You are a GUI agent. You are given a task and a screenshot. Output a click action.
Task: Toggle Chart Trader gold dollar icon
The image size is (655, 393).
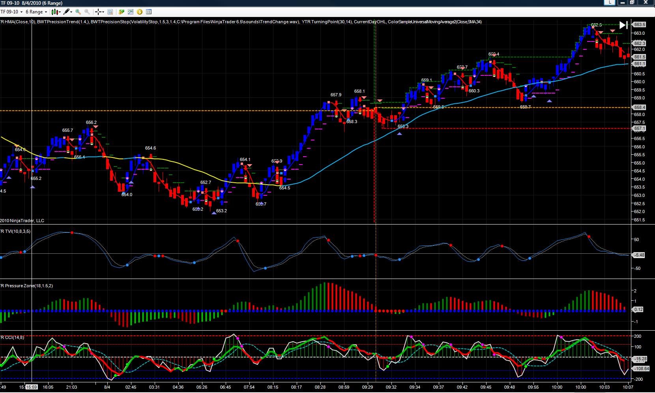tap(140, 12)
